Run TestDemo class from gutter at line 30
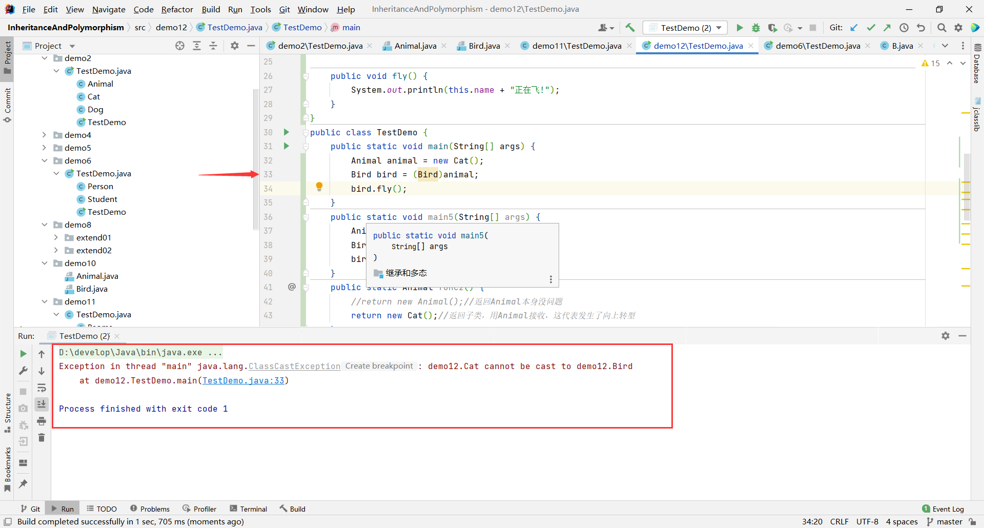This screenshot has height=528, width=984. point(286,132)
